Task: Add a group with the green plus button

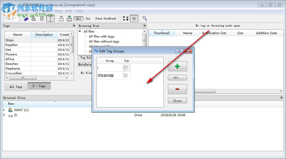Action: click(x=177, y=66)
